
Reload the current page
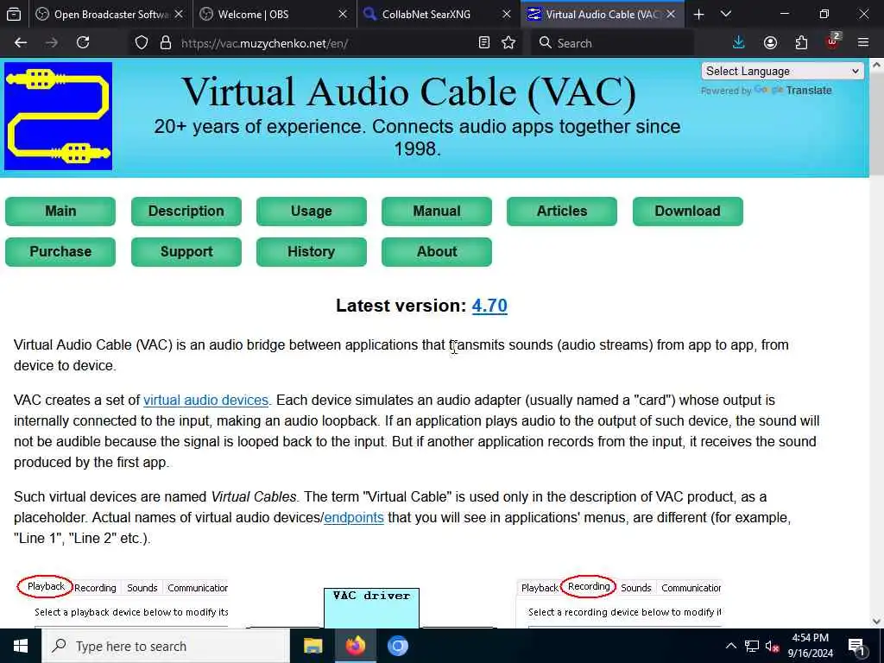83,43
